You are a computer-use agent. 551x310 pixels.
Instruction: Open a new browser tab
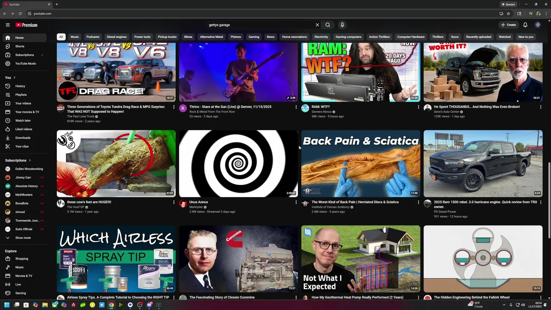pos(56,4)
